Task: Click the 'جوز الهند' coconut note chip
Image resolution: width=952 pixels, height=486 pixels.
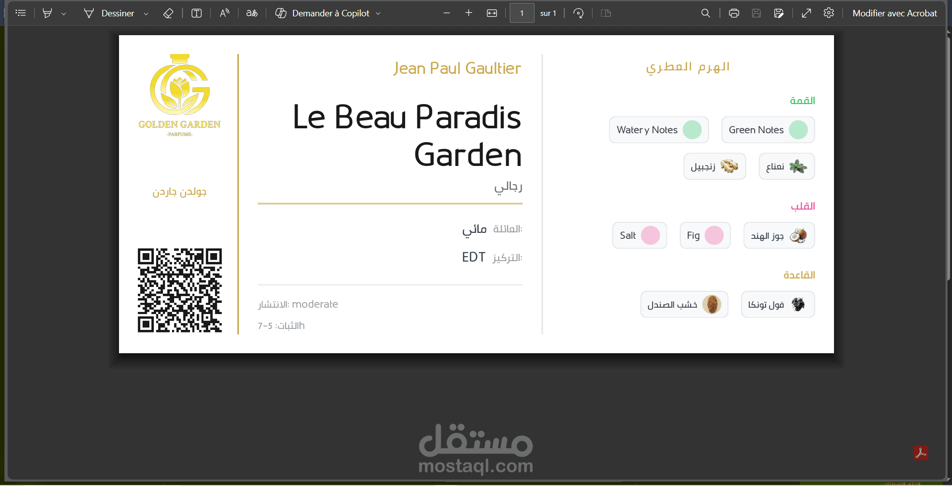Action: point(779,235)
